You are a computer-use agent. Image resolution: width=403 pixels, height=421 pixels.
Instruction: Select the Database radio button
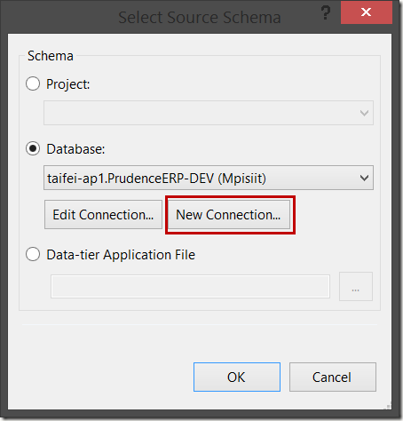click(x=33, y=148)
